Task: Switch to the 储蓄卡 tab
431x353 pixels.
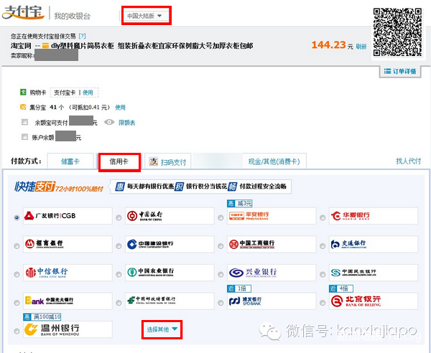Action: pyautogui.click(x=72, y=161)
